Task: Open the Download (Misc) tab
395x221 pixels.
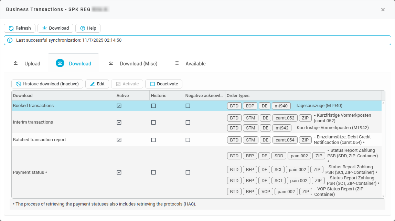Action: [x=133, y=64]
